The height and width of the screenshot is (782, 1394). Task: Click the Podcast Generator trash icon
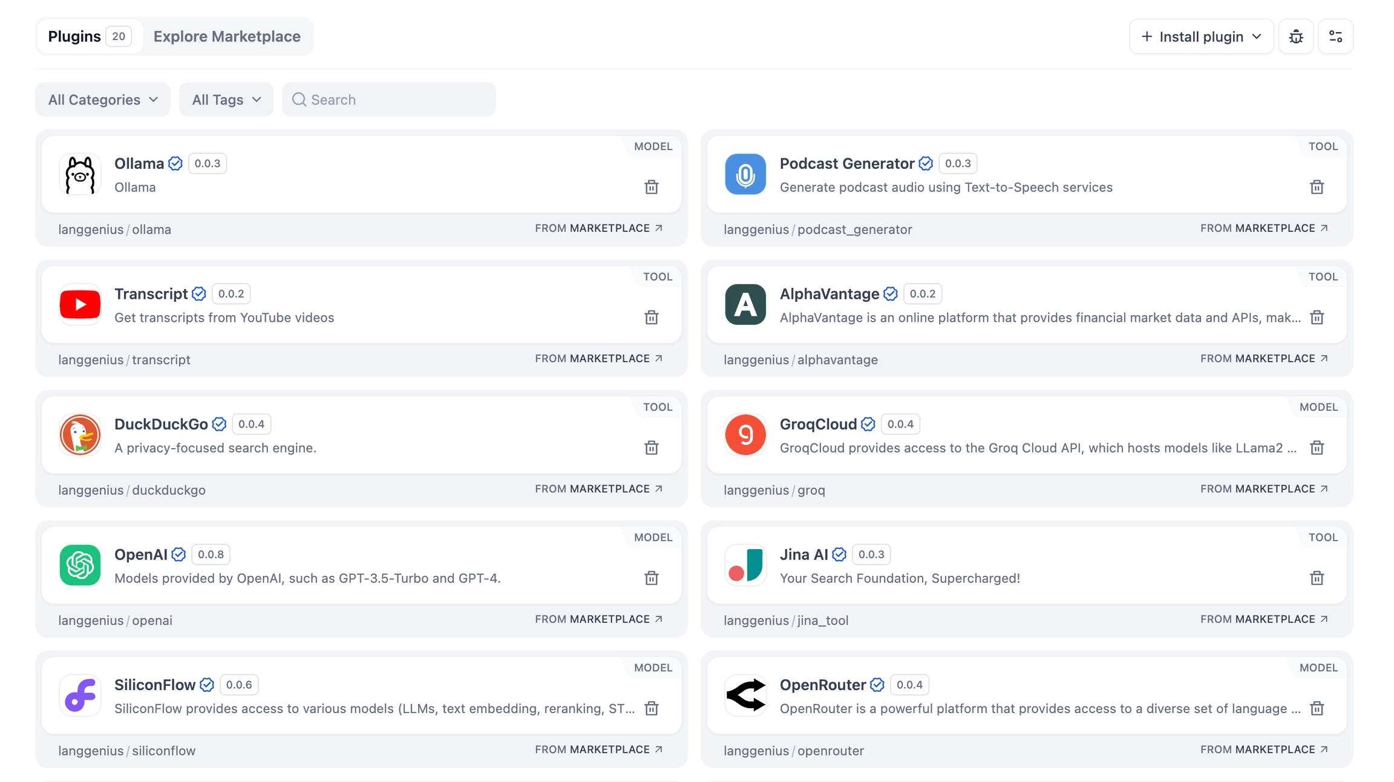tap(1317, 187)
